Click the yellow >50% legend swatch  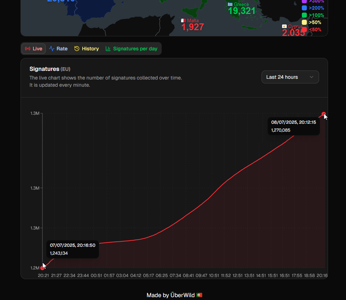[304, 22]
